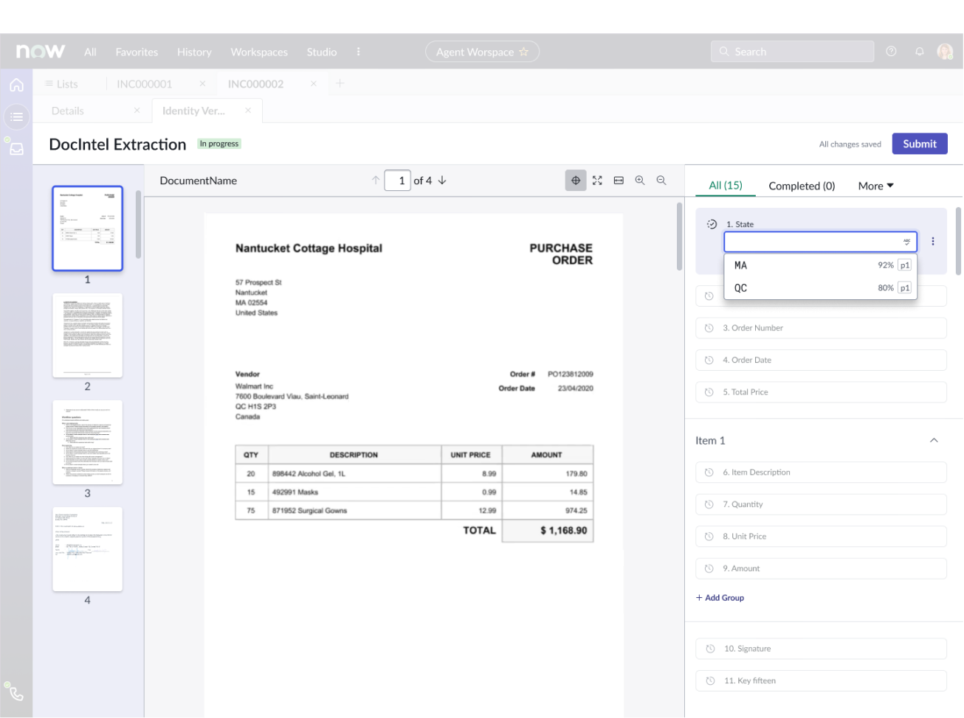
Task: Click the phone icon in left sidebar
Action: click(16, 693)
